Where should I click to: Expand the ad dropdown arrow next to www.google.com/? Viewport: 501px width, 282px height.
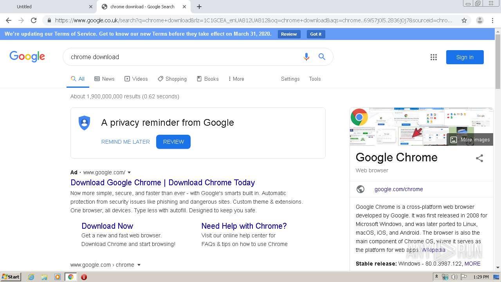[129, 172]
